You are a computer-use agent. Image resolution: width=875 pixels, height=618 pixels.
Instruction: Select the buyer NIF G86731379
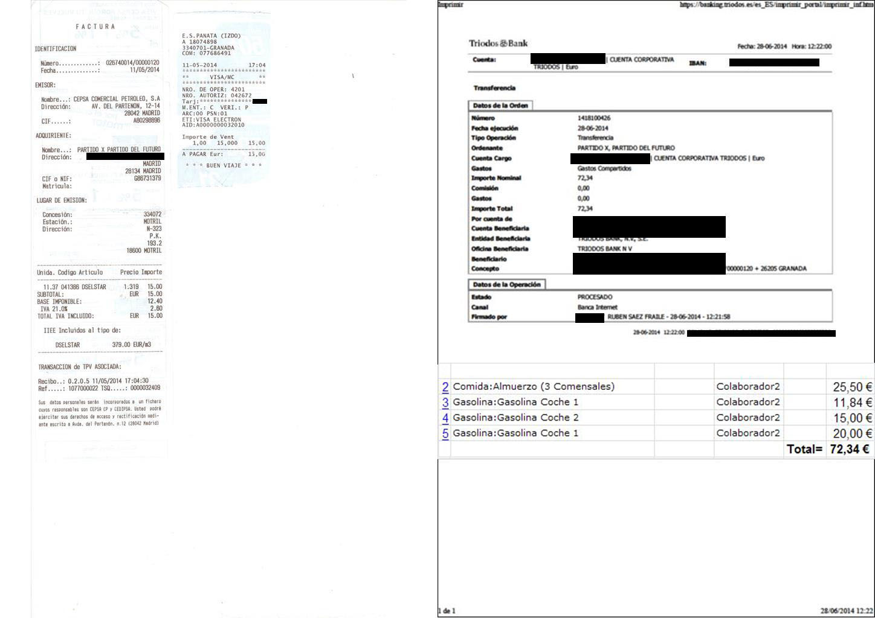[147, 179]
